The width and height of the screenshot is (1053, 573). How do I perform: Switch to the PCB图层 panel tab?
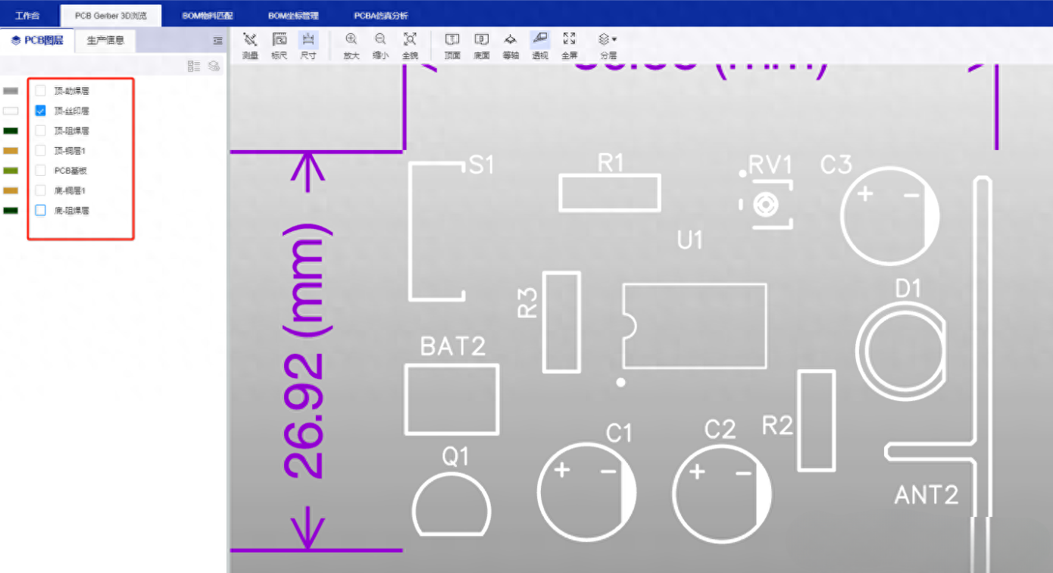(37, 40)
